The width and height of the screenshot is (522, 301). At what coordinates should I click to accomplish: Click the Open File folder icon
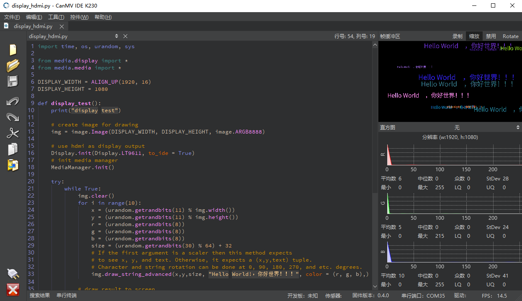[13, 65]
